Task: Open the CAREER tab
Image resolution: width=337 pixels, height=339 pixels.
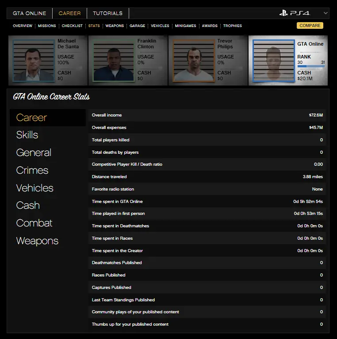Action: point(69,13)
